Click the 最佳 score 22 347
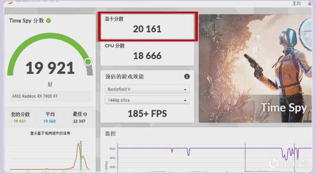 pyautogui.click(x=79, y=121)
